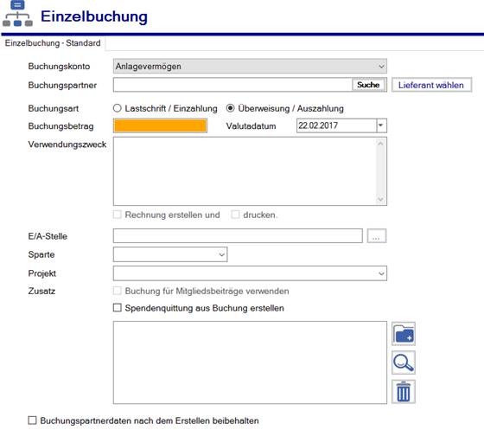Open the Buchungskonto Anlagevermögen dropdown

[250, 66]
